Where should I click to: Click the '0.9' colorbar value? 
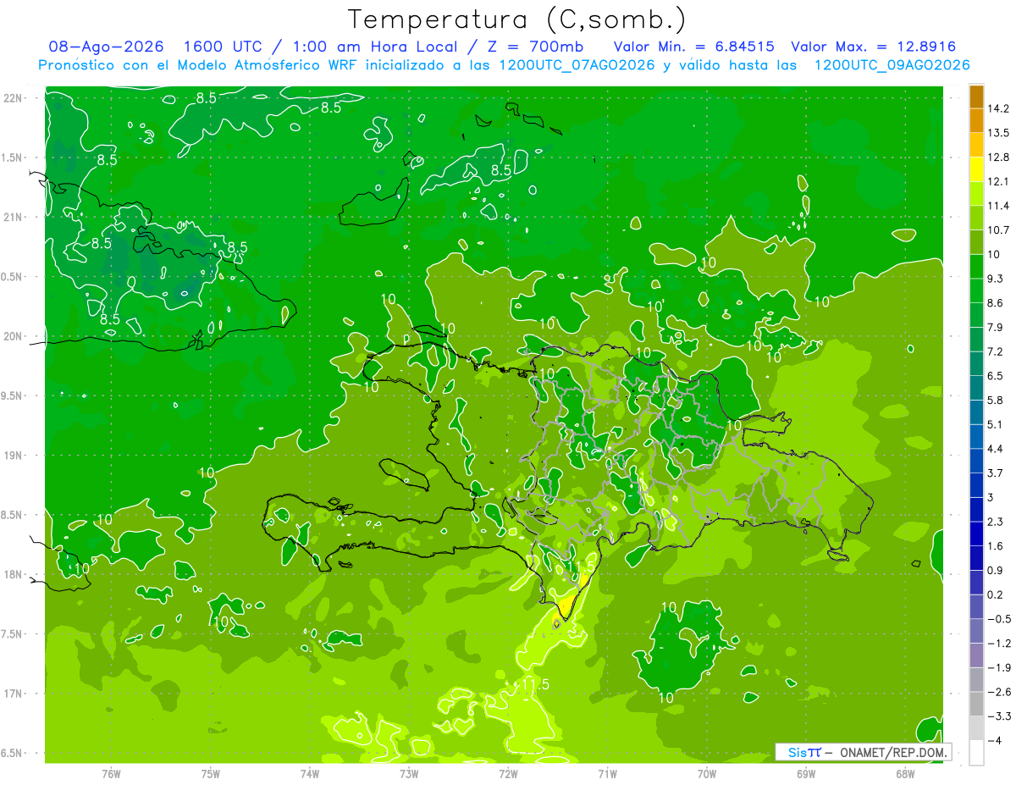click(x=996, y=571)
